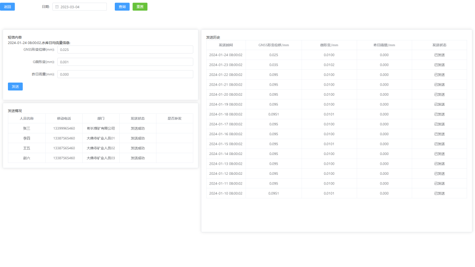Click the green 重置 reset button
The width and height of the screenshot is (475, 267).
pyautogui.click(x=140, y=7)
